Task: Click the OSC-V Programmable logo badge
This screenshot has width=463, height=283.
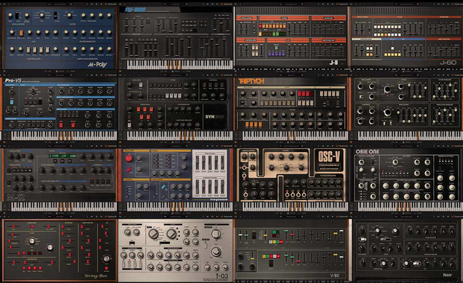Action: pos(330,160)
